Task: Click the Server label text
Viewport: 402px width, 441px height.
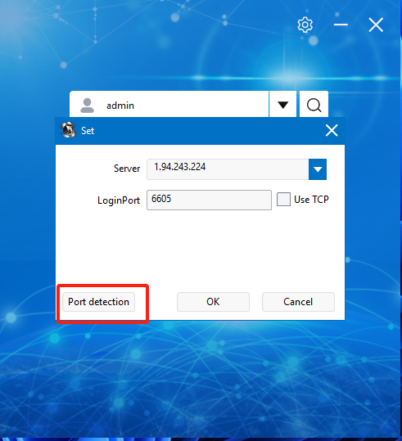Action: (127, 169)
